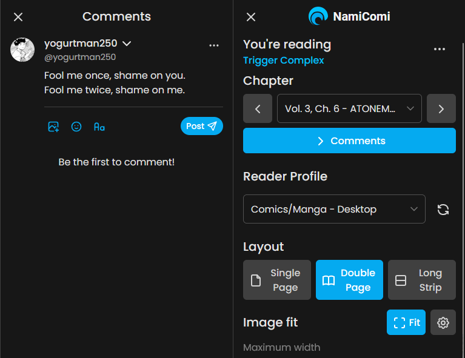Select Double Page layout
Viewport: 465px width, 358px height.
(349, 280)
